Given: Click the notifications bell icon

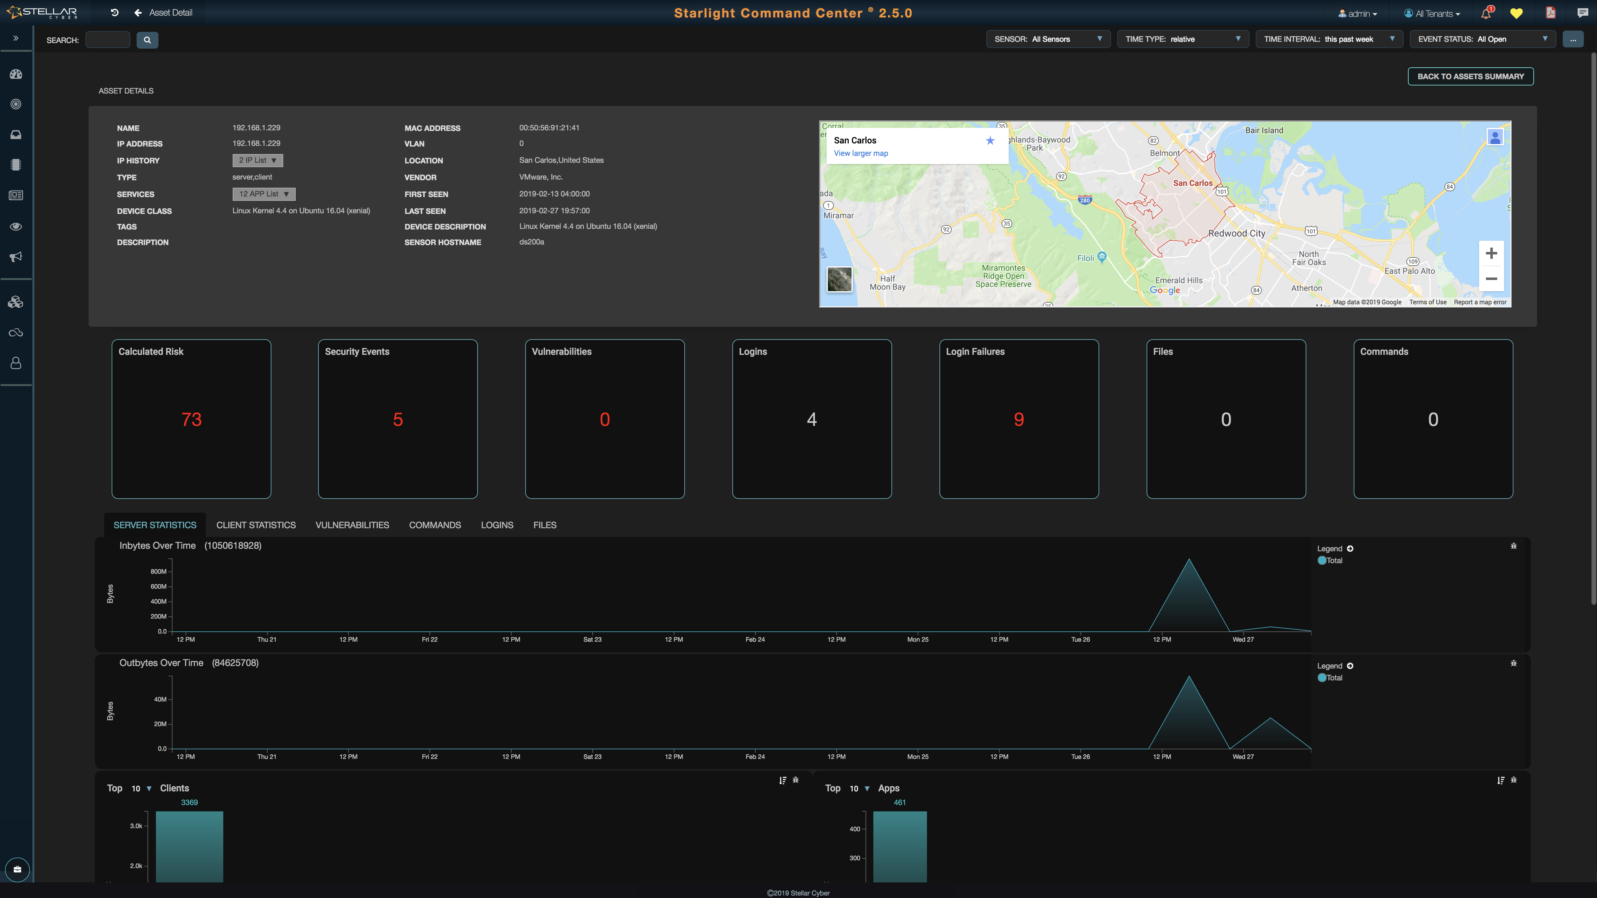Looking at the screenshot, I should tap(1486, 14).
